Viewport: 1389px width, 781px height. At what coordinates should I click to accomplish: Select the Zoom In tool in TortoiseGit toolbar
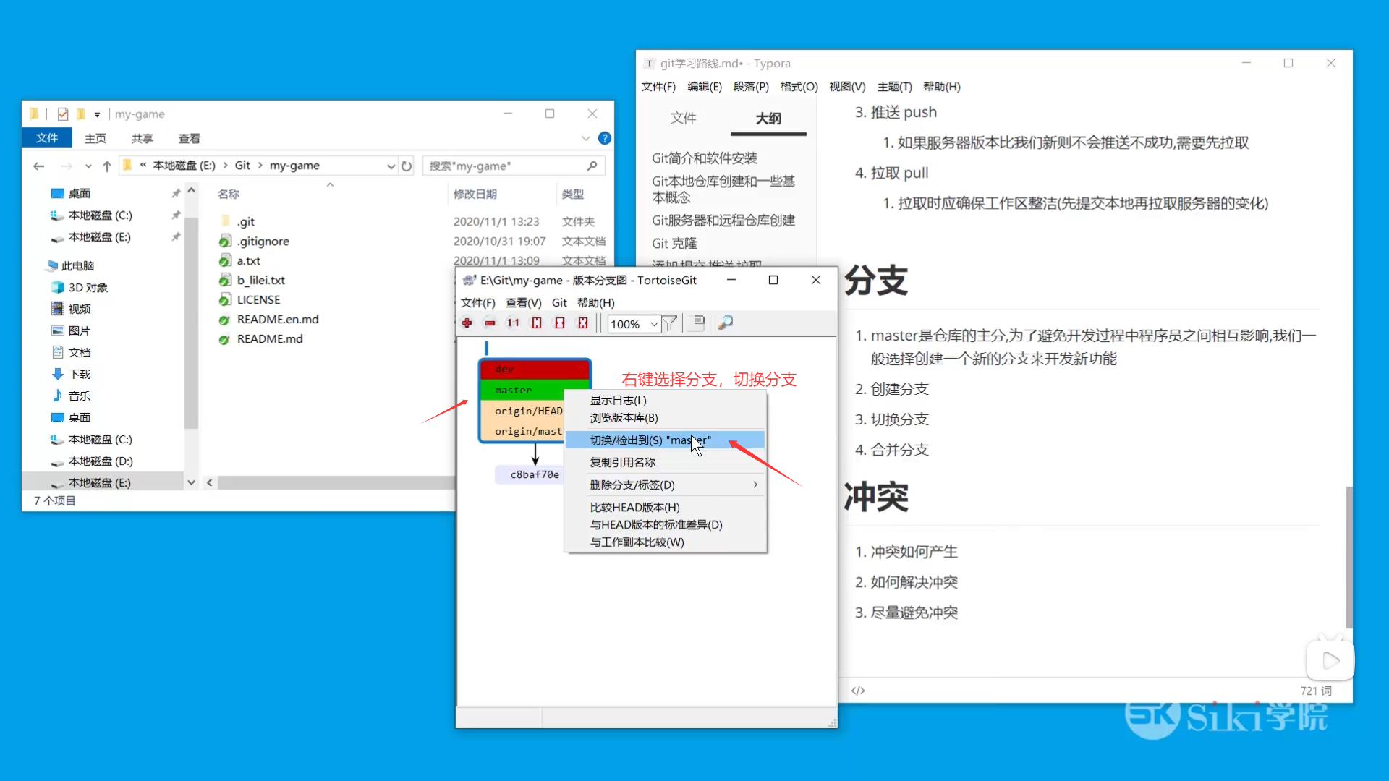[x=467, y=323]
